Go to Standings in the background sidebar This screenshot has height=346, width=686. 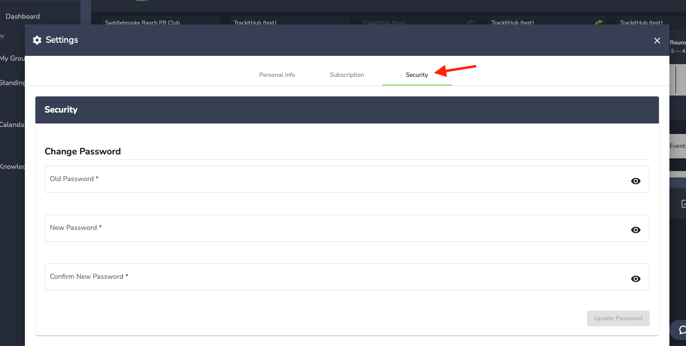(x=13, y=82)
